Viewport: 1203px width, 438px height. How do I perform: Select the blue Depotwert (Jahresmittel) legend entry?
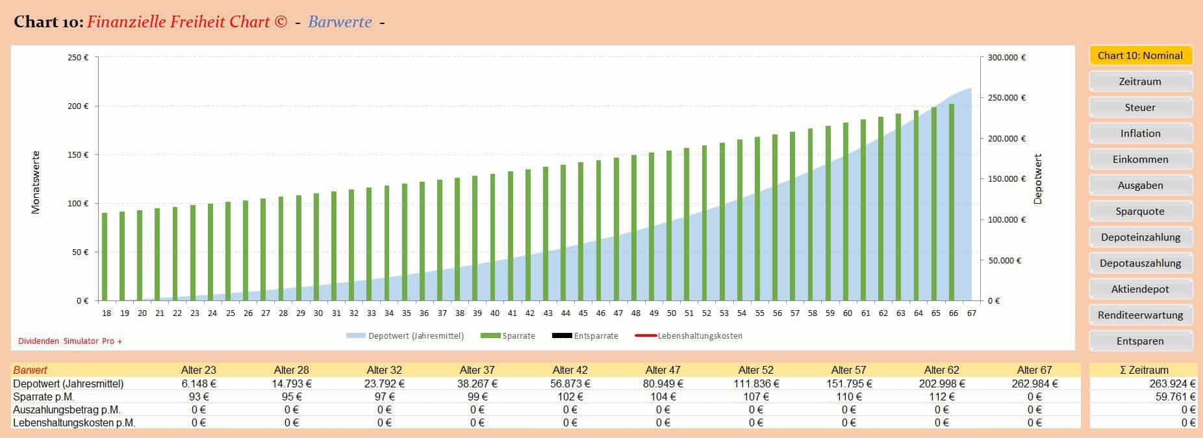pyautogui.click(x=405, y=336)
